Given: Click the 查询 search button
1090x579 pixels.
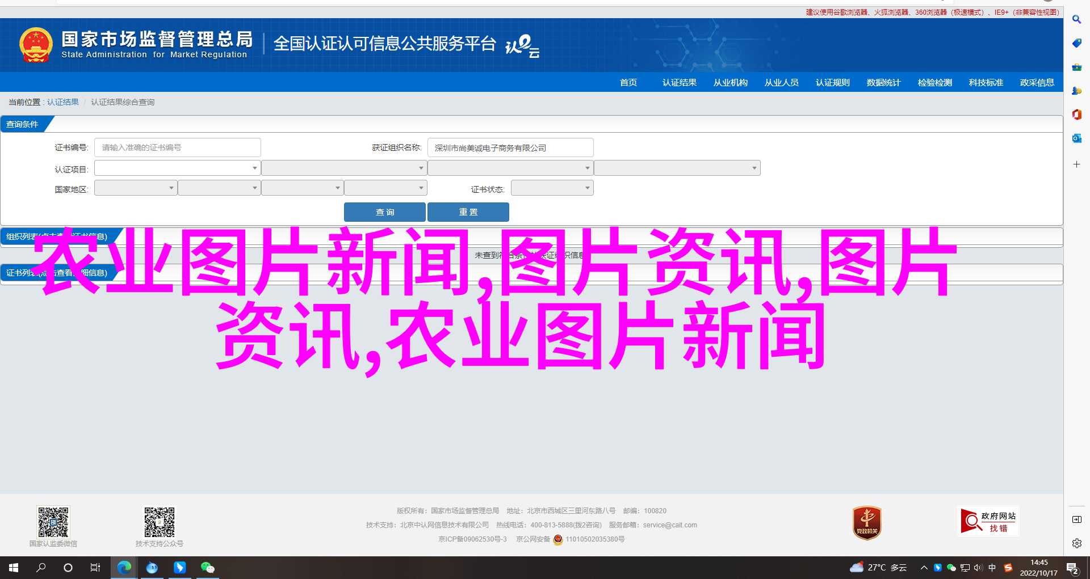Looking at the screenshot, I should (x=385, y=212).
